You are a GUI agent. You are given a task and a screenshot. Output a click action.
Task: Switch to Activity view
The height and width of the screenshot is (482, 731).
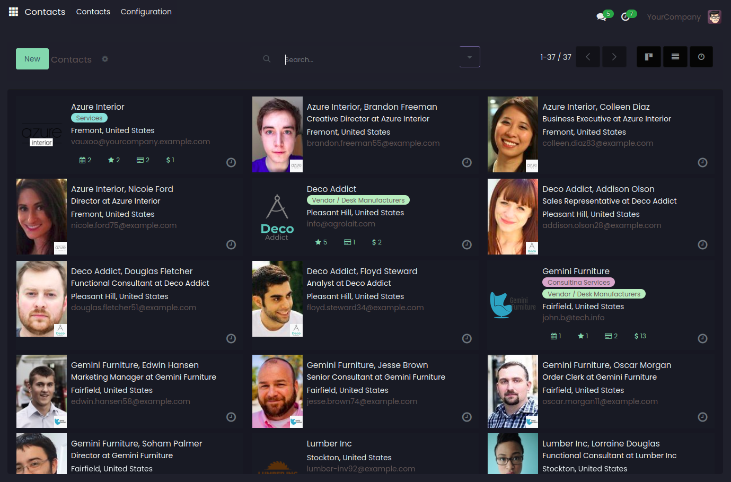tap(701, 57)
